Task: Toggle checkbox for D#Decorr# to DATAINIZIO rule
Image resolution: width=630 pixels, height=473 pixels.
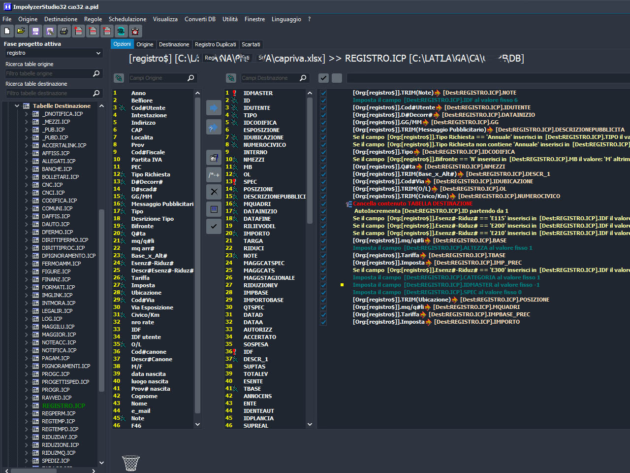Action: (x=323, y=115)
